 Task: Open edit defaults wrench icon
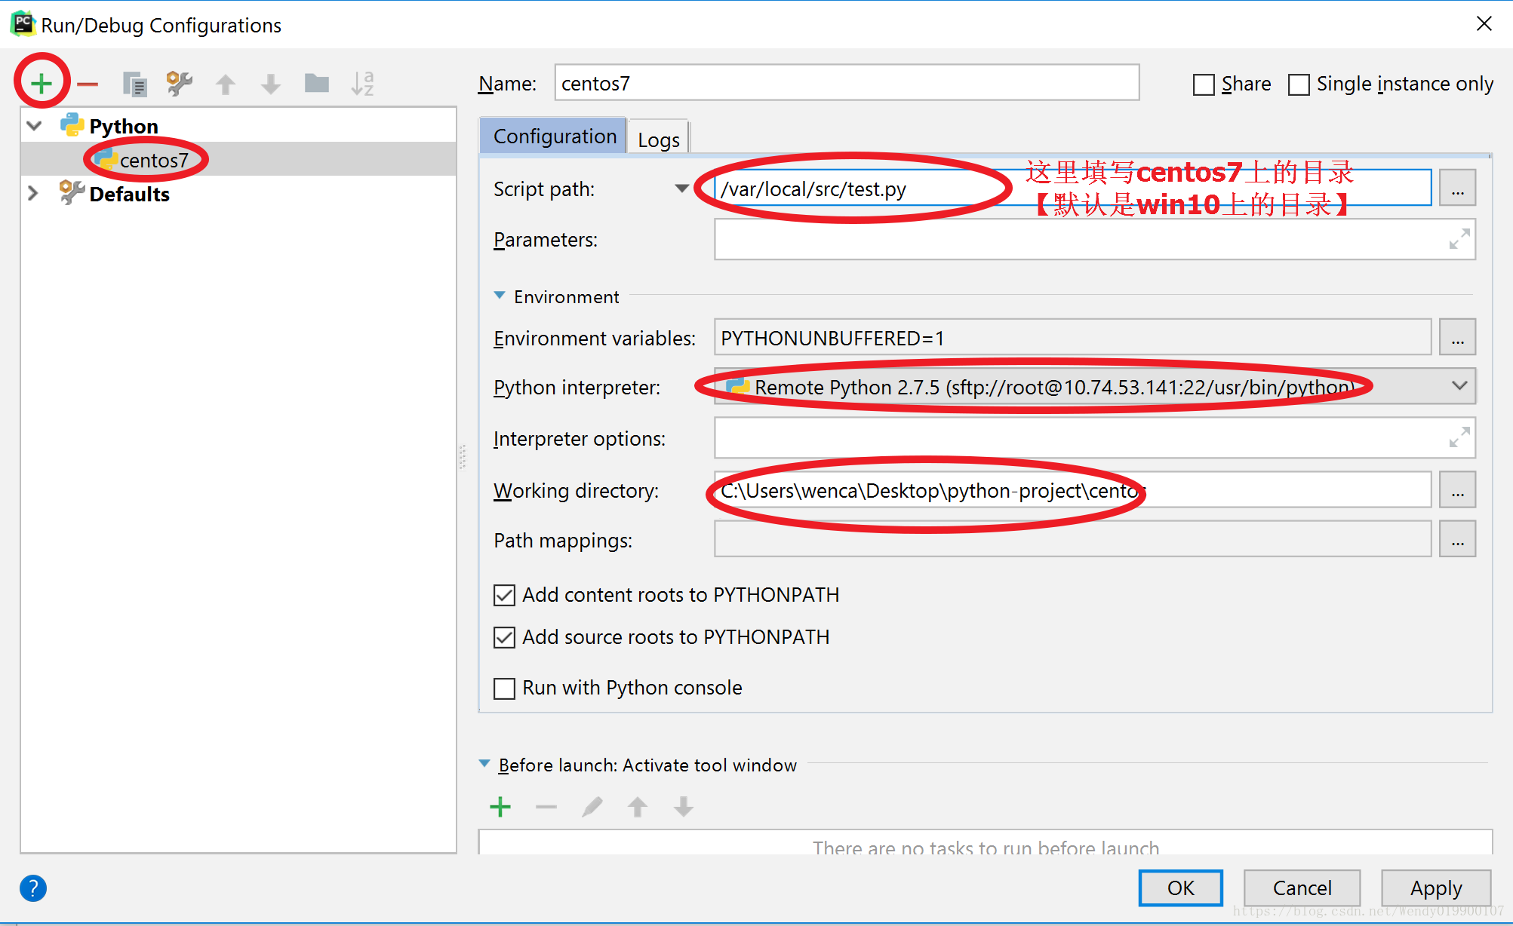coord(180,83)
